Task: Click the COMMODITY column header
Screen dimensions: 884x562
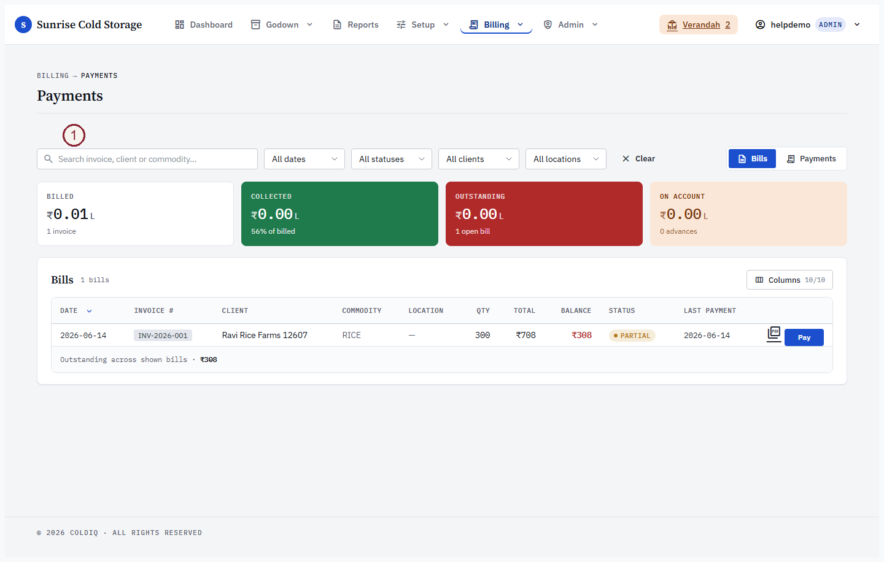Action: tap(362, 311)
